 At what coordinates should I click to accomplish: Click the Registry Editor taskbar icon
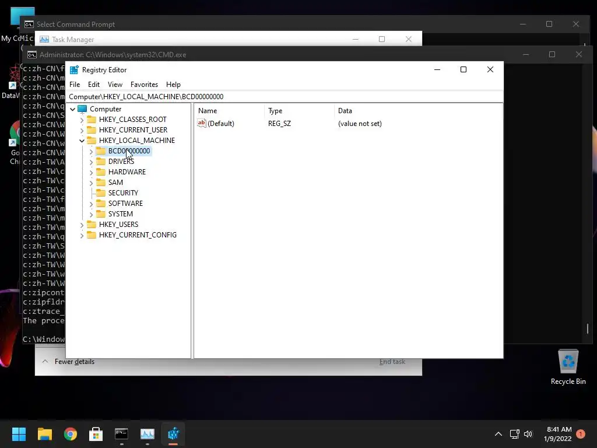173,434
